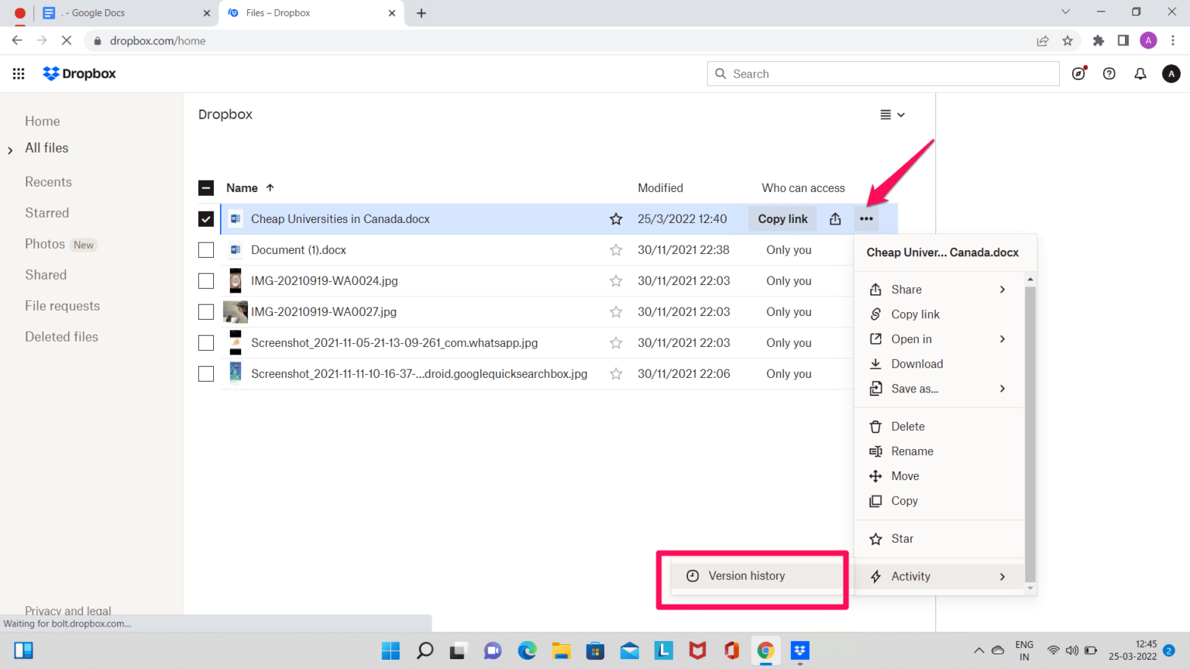Select Version history menu item
The width and height of the screenshot is (1190, 669).
756,576
